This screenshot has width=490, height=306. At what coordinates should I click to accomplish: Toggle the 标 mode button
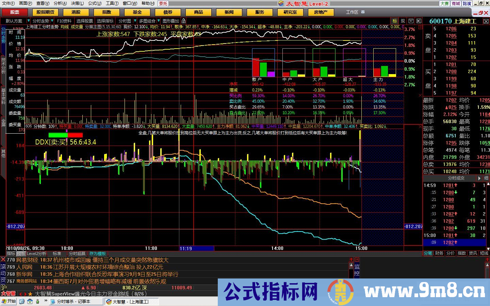pos(395,21)
